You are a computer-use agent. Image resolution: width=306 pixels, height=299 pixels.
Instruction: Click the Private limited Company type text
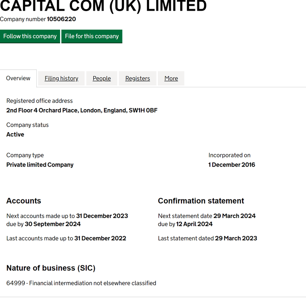(x=40, y=165)
